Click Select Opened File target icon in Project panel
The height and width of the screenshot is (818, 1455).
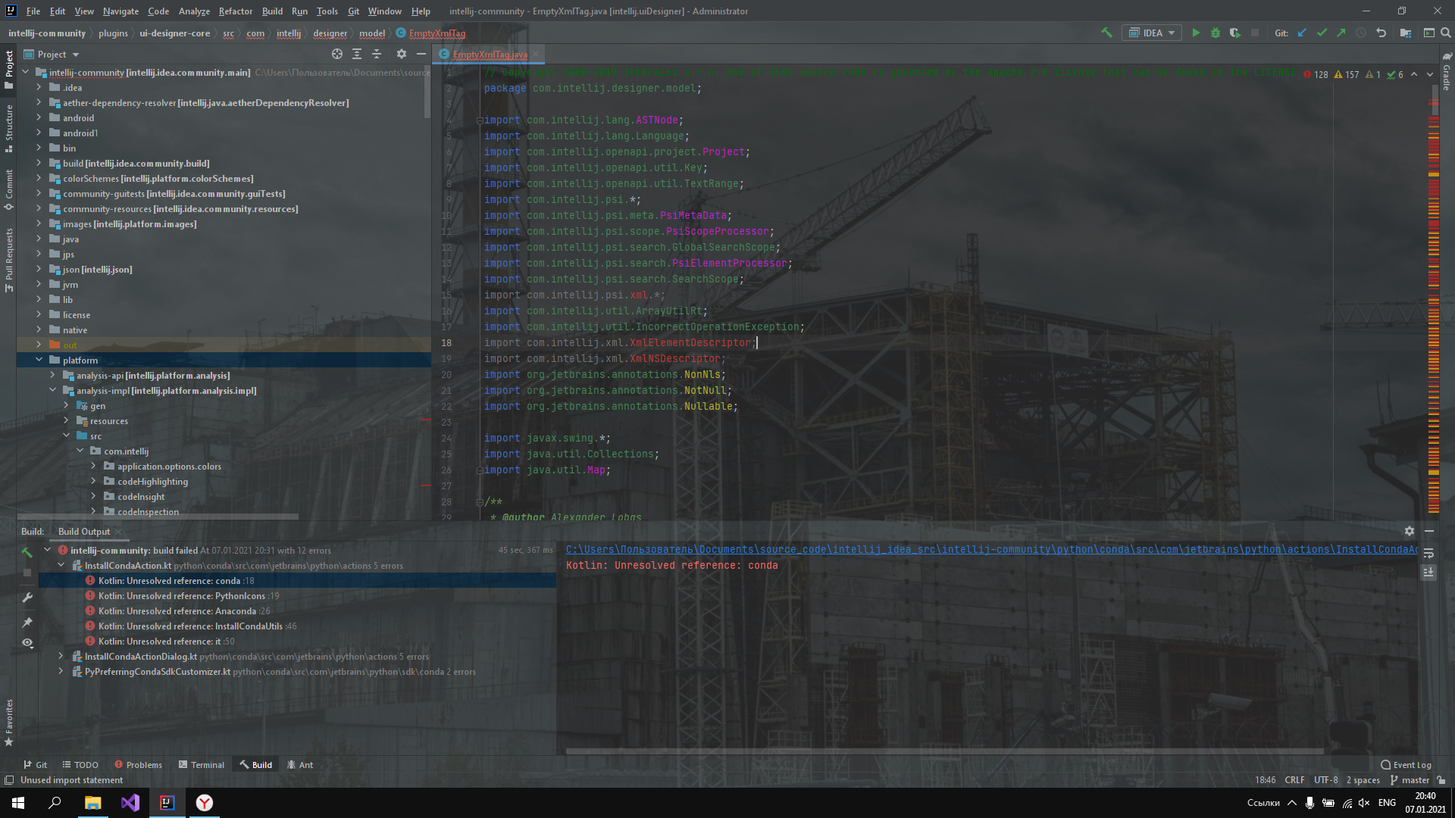click(337, 54)
